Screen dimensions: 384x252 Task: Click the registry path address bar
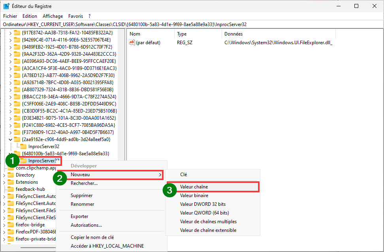coord(192,24)
